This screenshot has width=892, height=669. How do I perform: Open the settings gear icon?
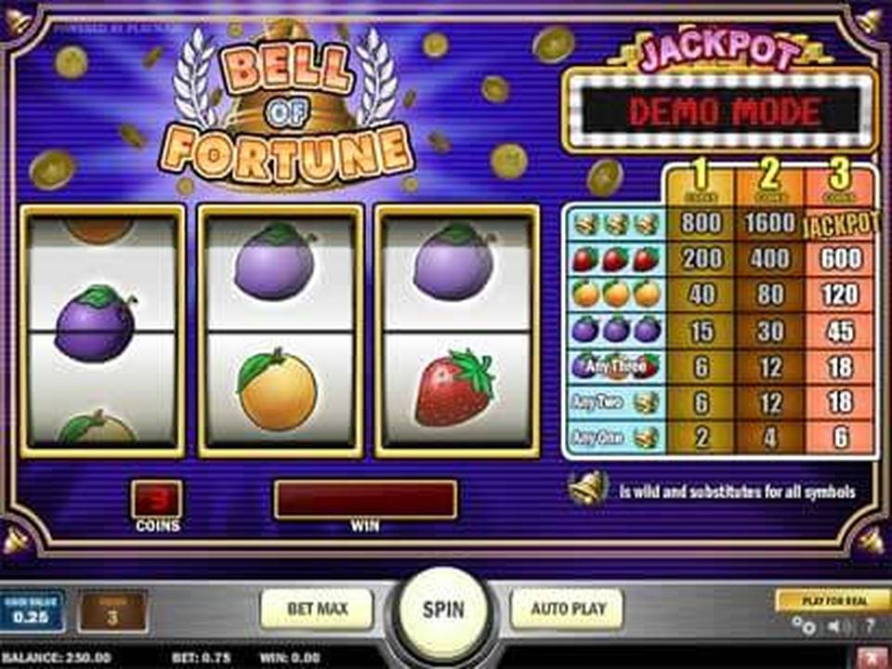[805, 626]
